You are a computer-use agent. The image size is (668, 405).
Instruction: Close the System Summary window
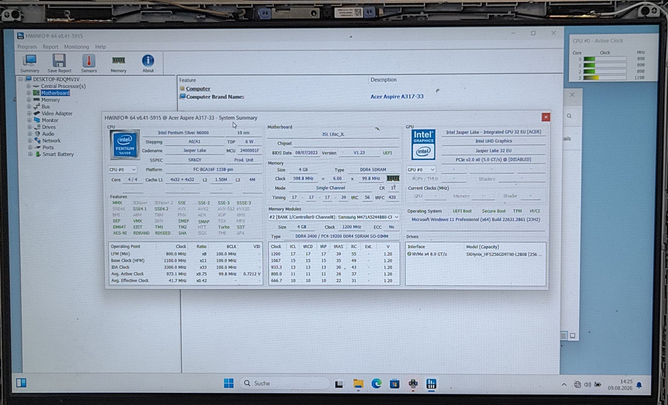(x=546, y=117)
